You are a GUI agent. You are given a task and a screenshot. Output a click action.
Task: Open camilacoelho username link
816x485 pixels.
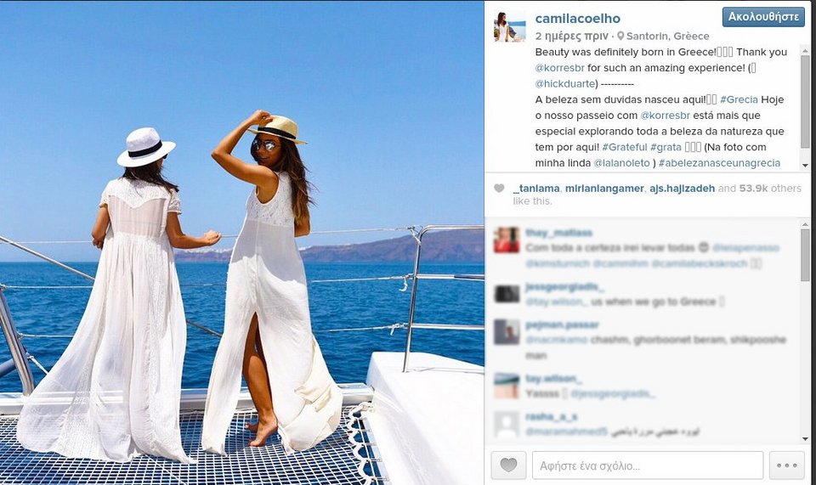578,19
